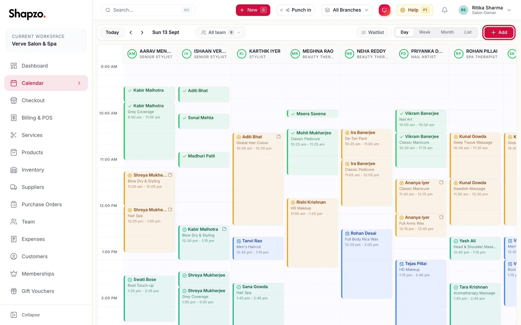Navigate to Products
This screenshot has width=521, height=325.
tap(46, 152)
